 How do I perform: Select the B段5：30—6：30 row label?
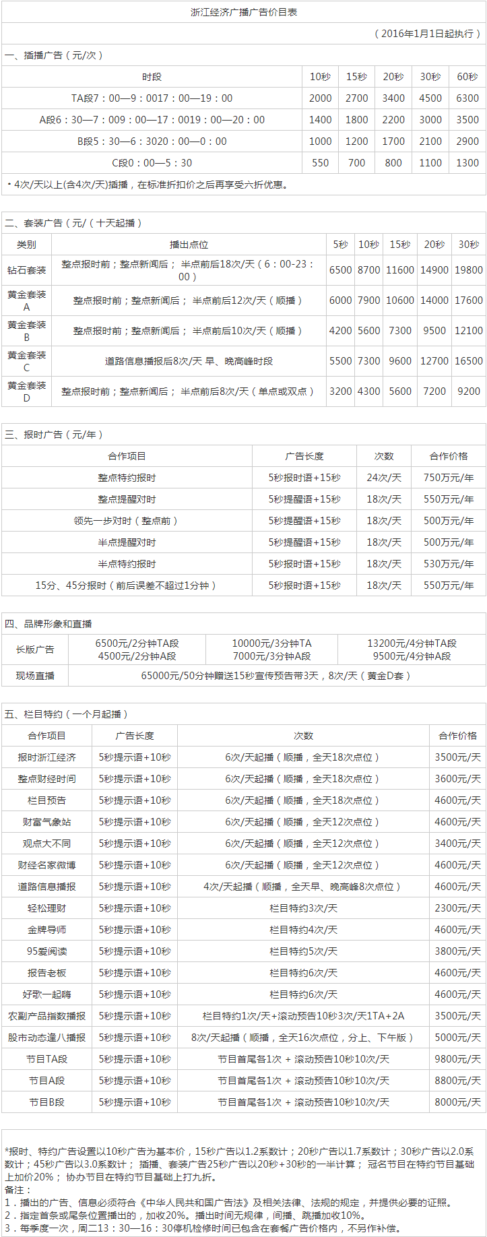152,141
